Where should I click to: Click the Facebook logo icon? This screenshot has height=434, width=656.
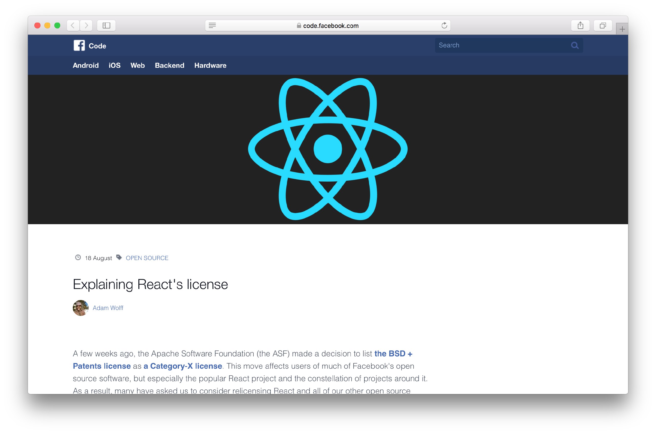coord(79,45)
